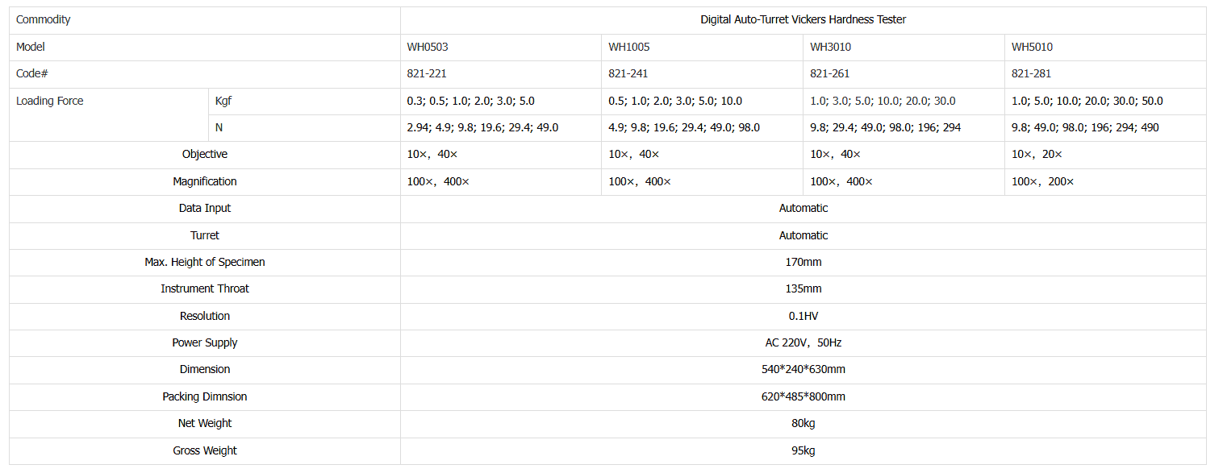Select the 540*240*630mm dimension value
The height and width of the screenshot is (473, 1223).
[x=803, y=370]
